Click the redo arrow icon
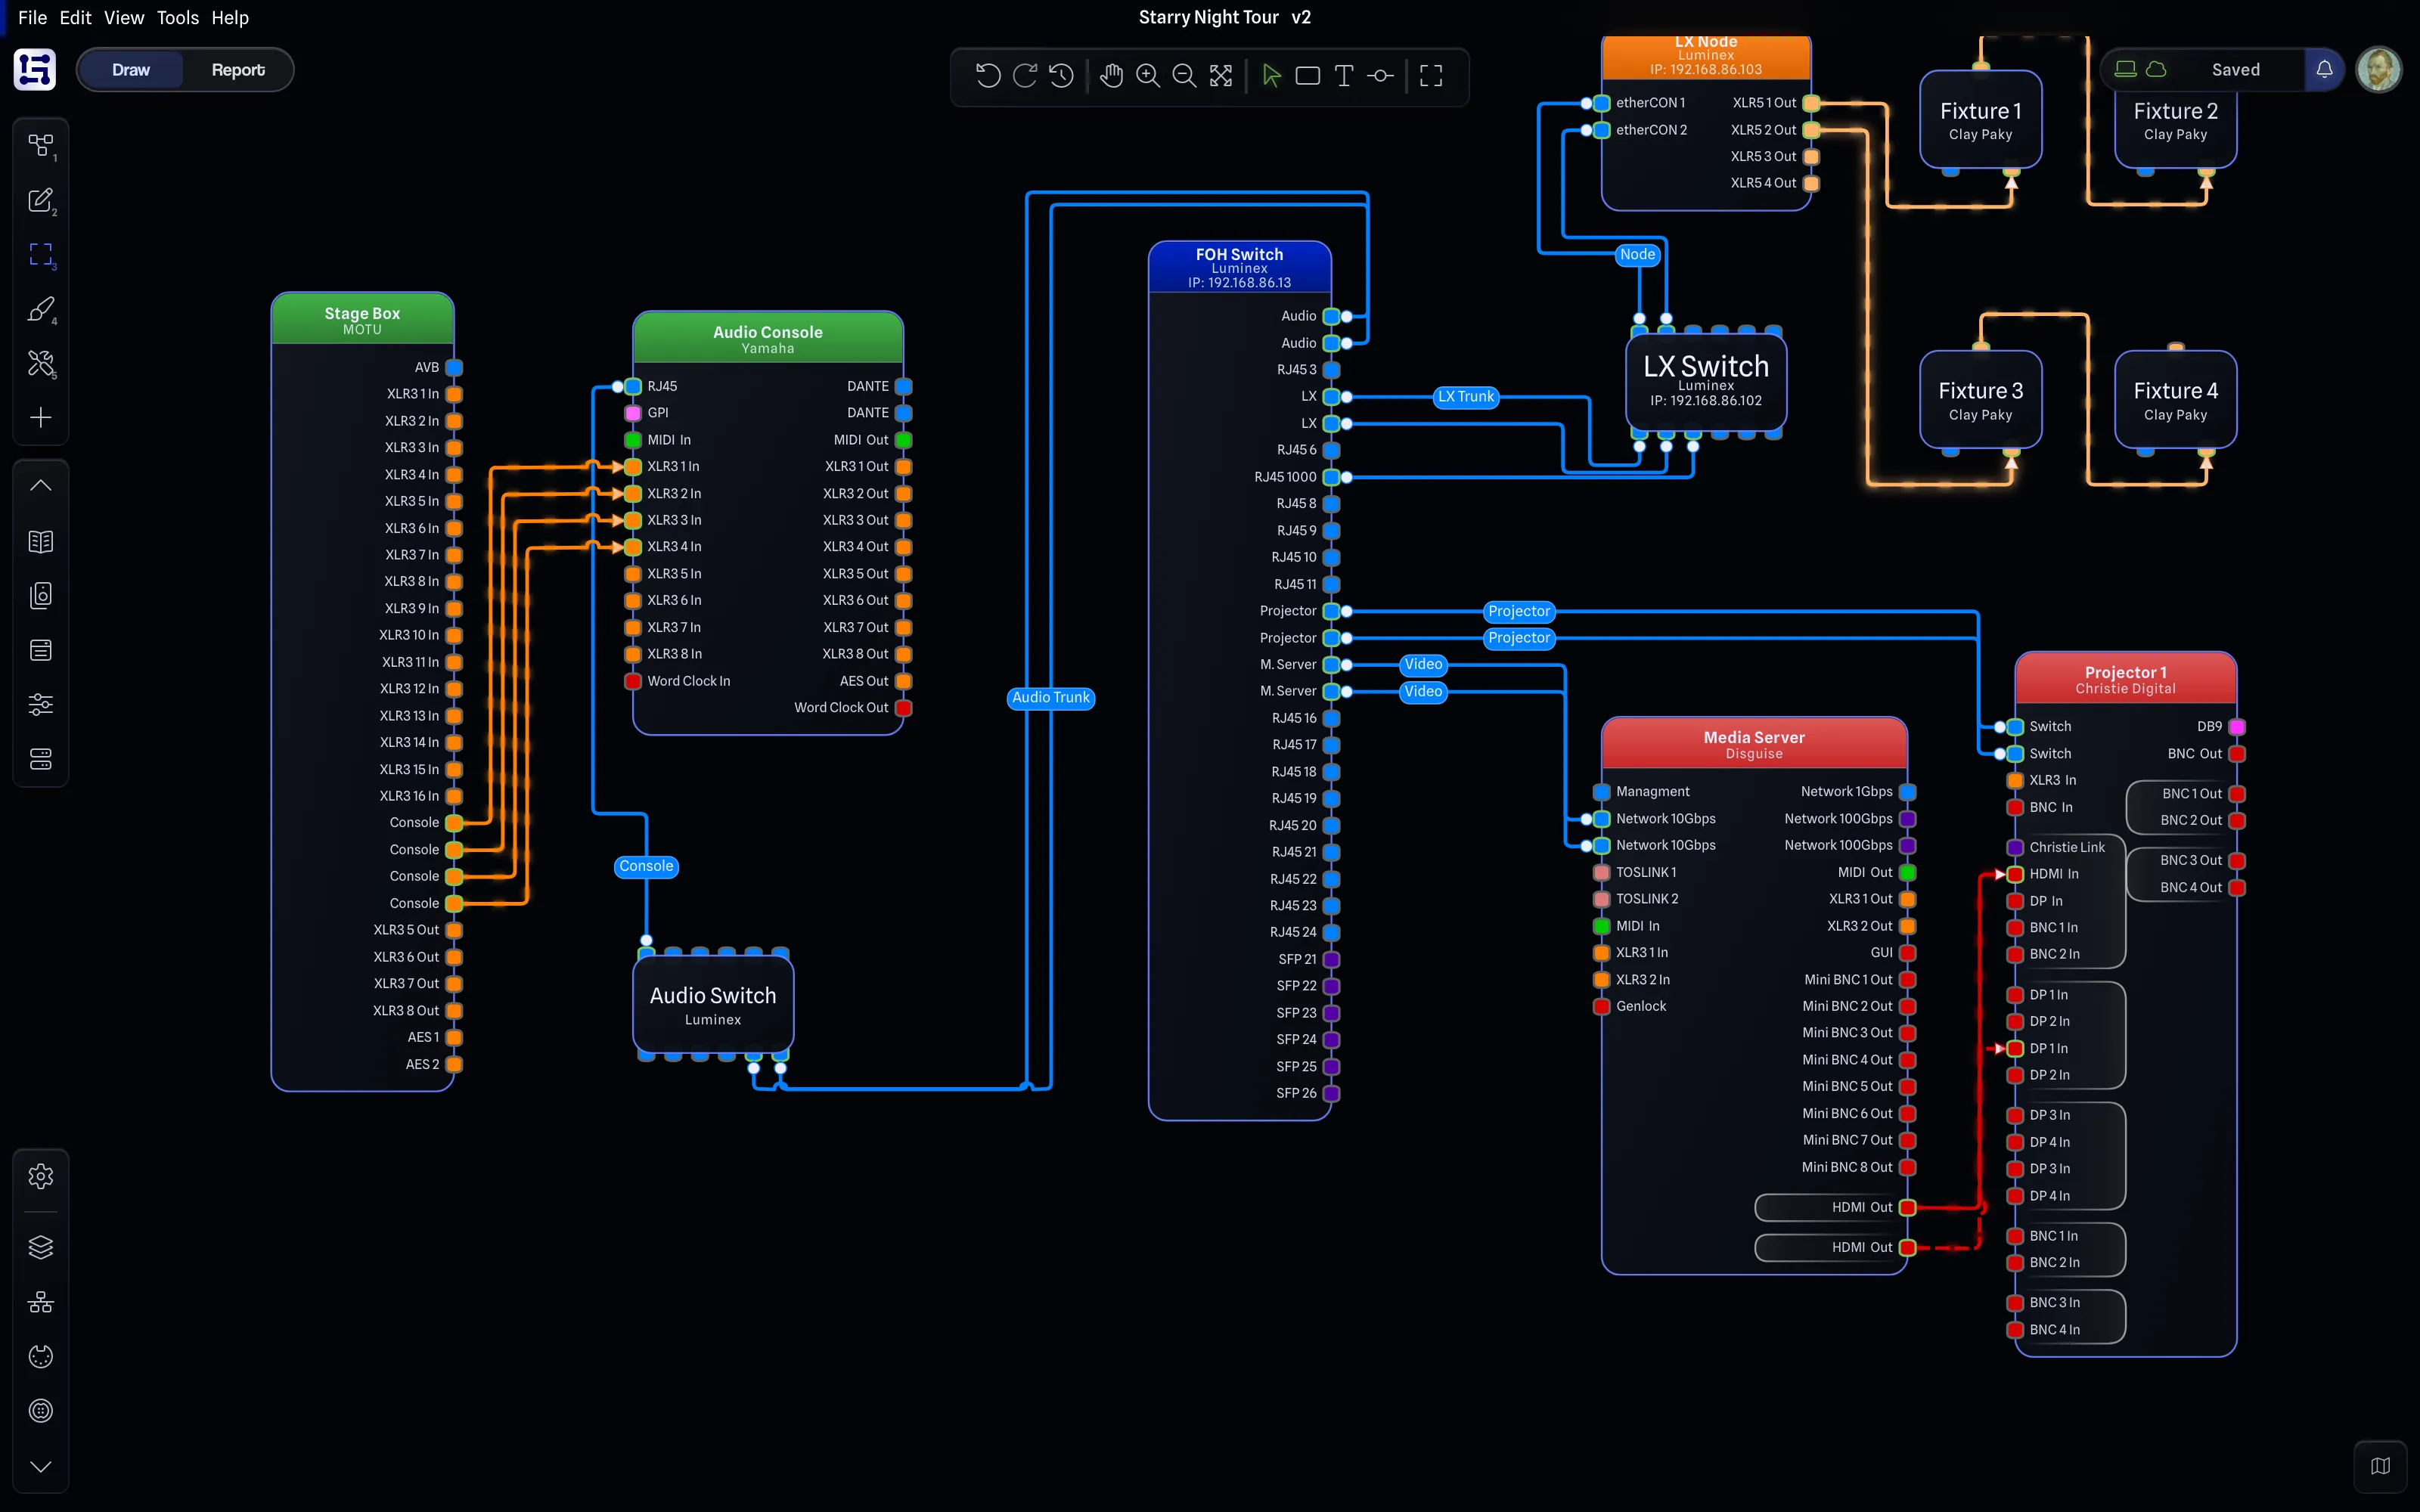 coord(1024,76)
